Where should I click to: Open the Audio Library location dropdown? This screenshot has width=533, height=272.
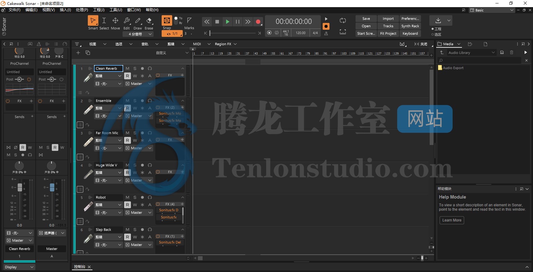click(x=471, y=53)
